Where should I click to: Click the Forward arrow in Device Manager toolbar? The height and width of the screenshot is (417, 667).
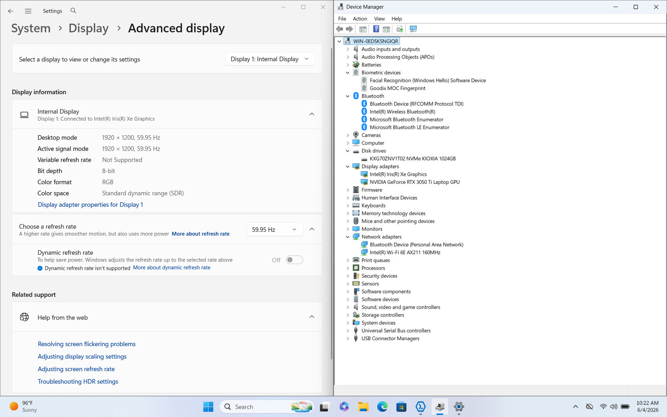[x=349, y=29]
